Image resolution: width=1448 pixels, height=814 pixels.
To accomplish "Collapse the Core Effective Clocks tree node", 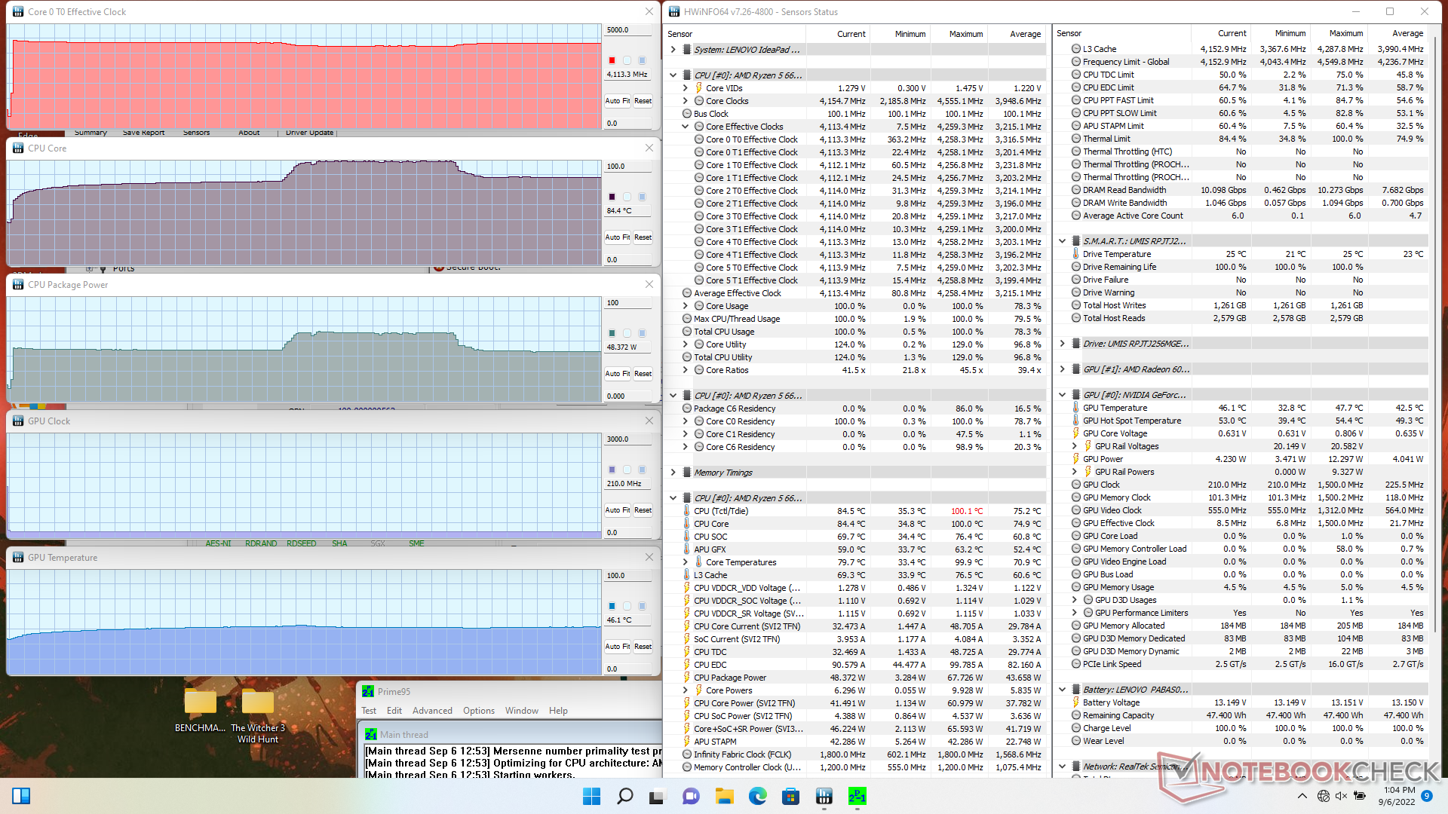I will point(685,127).
